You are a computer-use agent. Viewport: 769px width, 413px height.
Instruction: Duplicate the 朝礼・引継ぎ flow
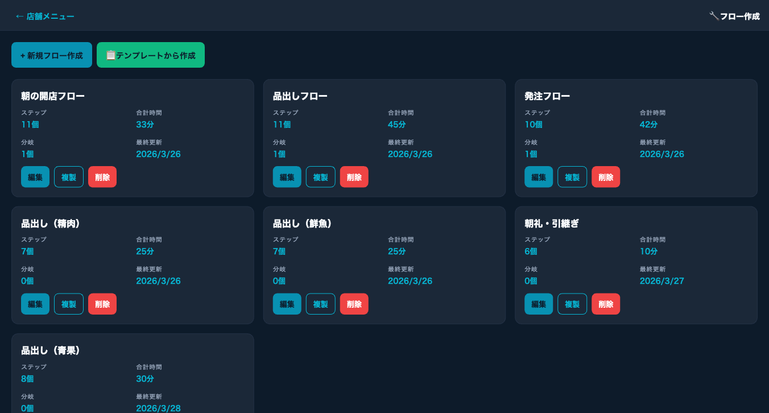(572, 304)
